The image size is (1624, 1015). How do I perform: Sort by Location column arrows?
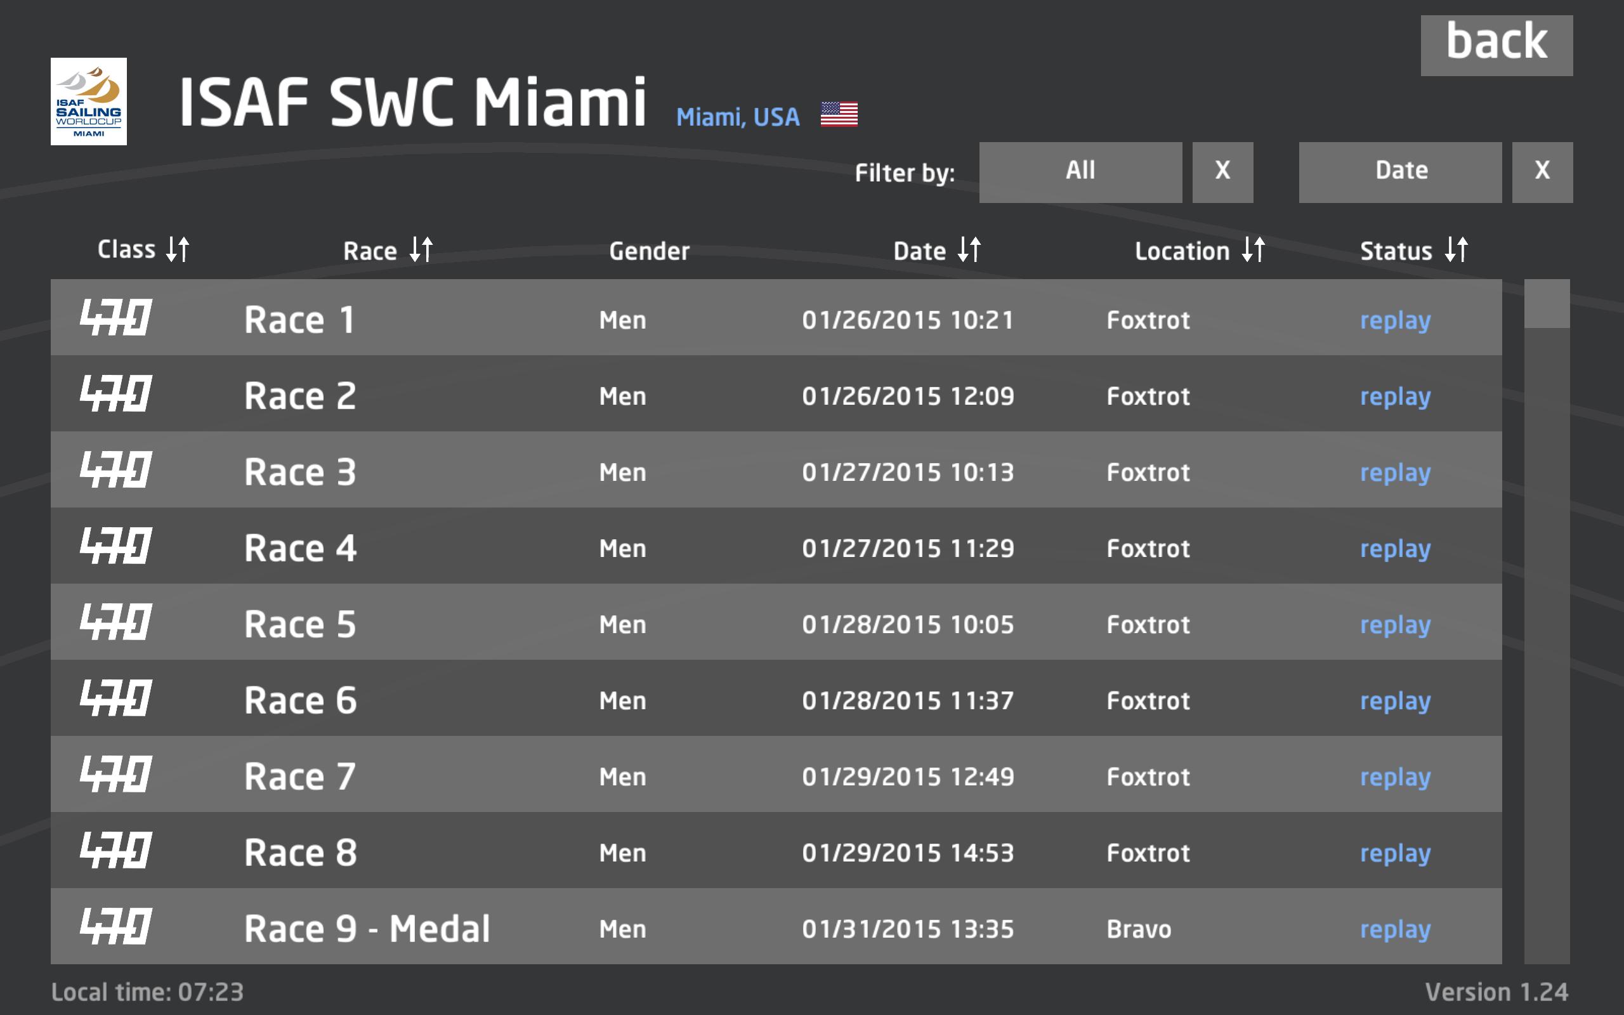[x=1253, y=250]
